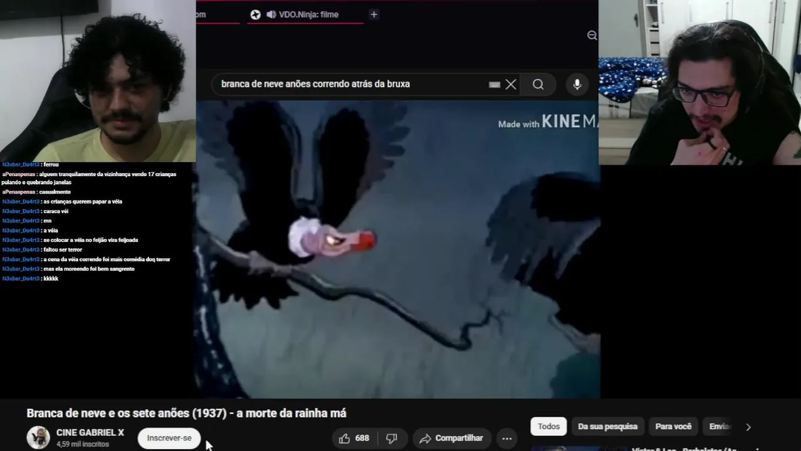Open the CINE GABRIEL X channel name
The image size is (801, 451).
(x=90, y=432)
